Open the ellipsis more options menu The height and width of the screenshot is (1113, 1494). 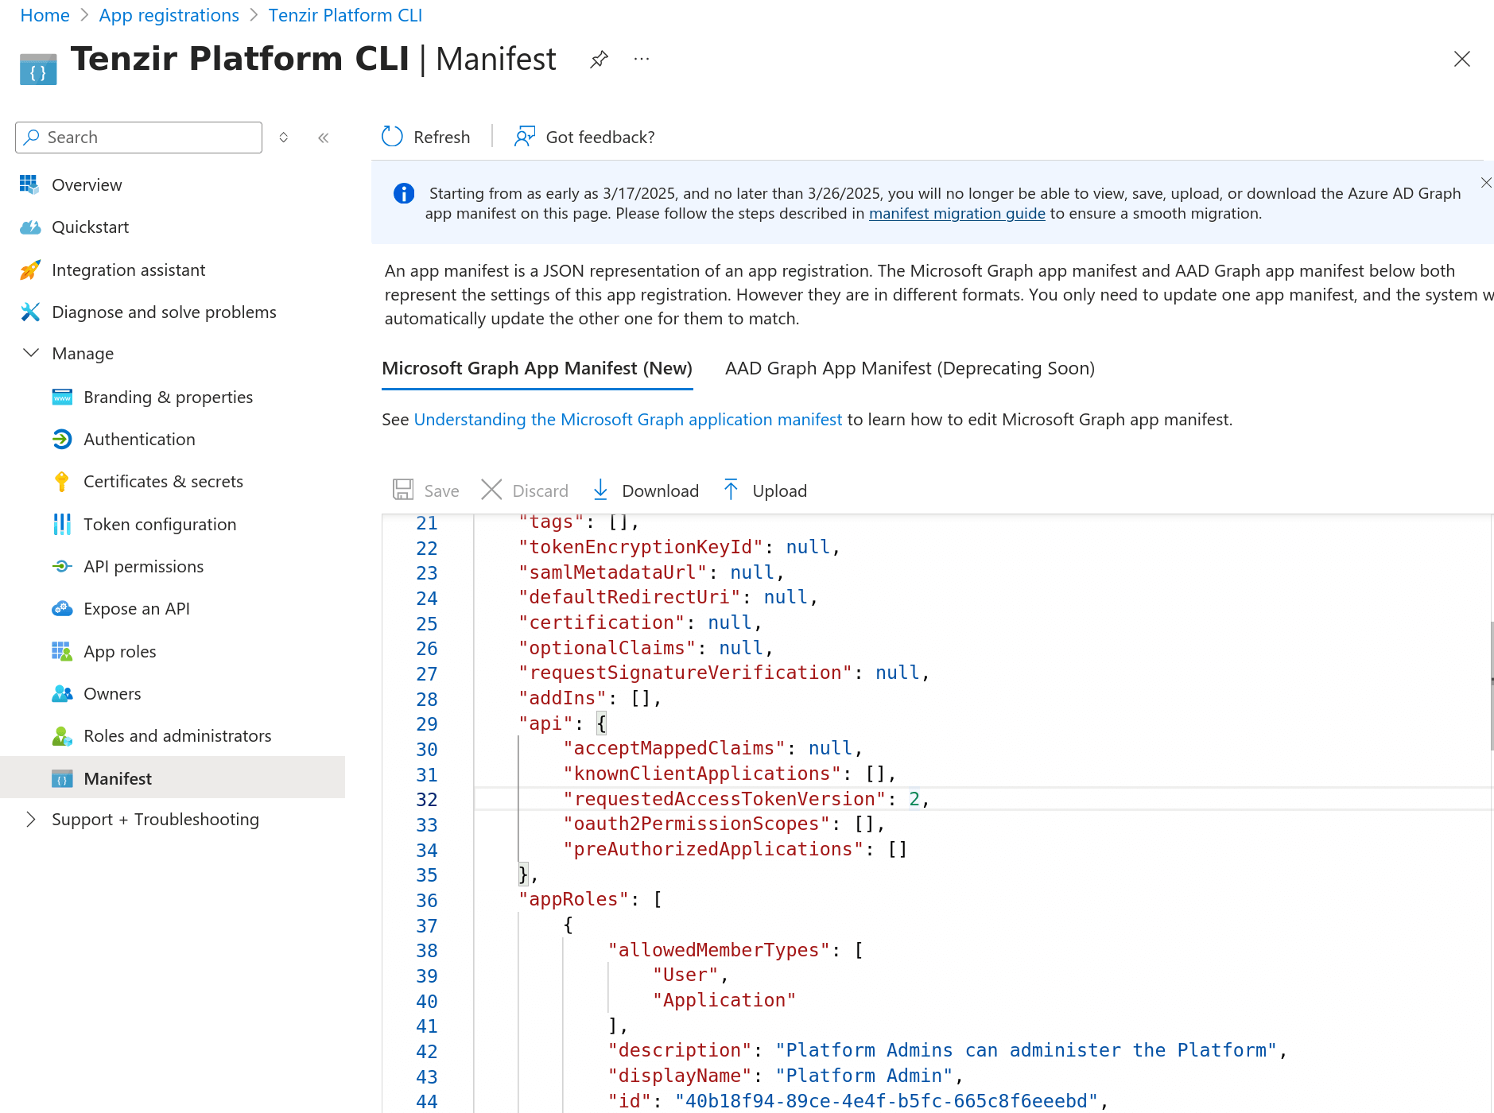pyautogui.click(x=642, y=60)
